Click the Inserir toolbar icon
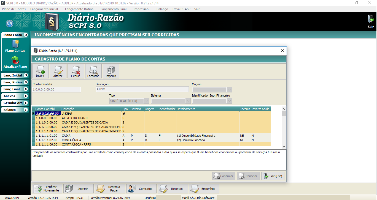The height and width of the screenshot is (200, 377). pos(41,71)
